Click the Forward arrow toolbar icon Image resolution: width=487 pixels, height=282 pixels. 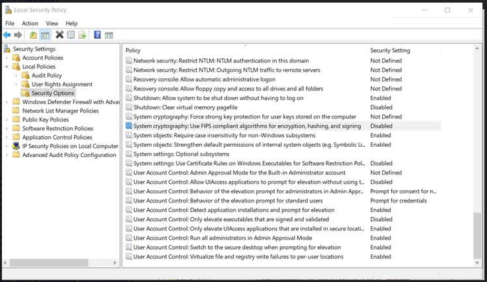click(18, 35)
